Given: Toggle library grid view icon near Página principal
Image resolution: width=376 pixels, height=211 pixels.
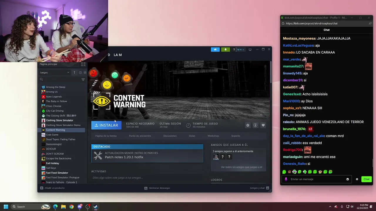Looking at the screenshot, I should click(83, 64).
